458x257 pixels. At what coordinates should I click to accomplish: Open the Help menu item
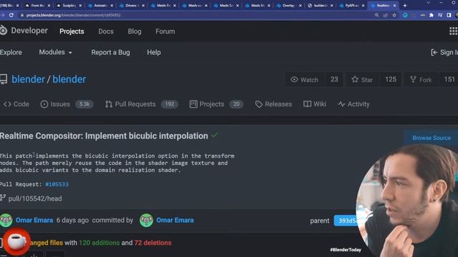(x=154, y=52)
